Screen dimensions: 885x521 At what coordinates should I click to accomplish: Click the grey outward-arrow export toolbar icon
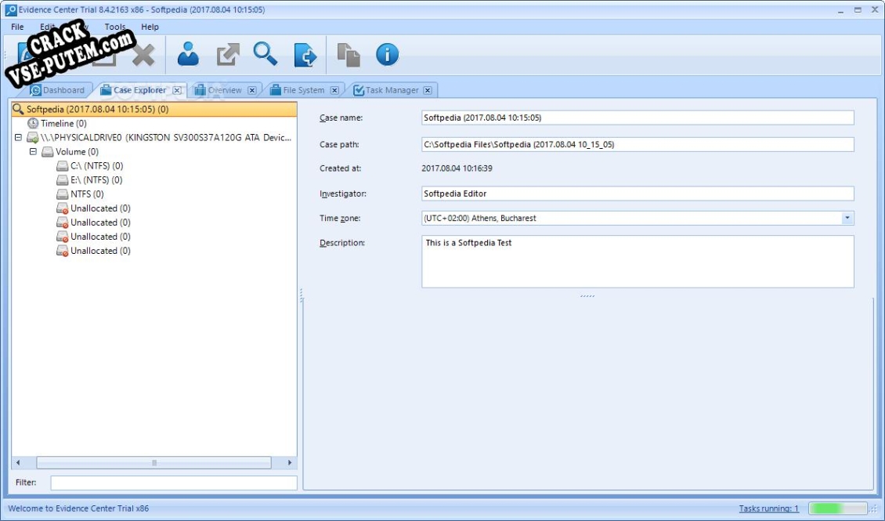[228, 55]
